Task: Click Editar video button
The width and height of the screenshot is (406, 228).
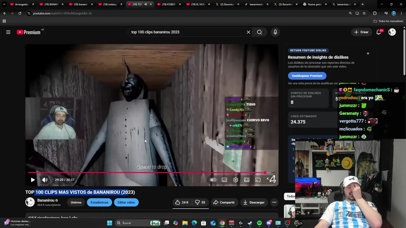Action: coord(126,202)
